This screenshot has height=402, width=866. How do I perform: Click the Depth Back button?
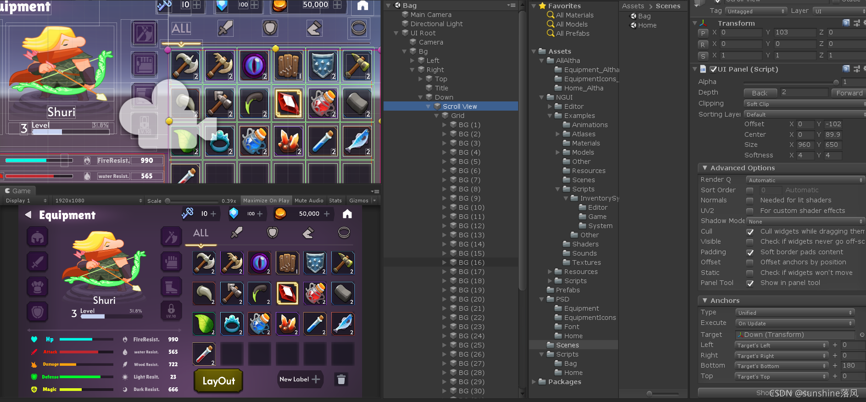[x=760, y=93]
